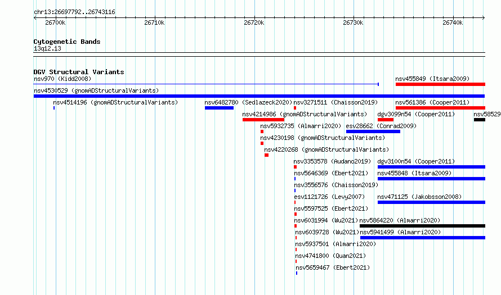Click the Cytogenetic Bands track title

click(x=67, y=42)
